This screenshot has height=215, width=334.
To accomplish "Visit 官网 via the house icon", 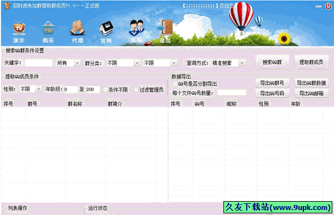I will click(106, 32).
